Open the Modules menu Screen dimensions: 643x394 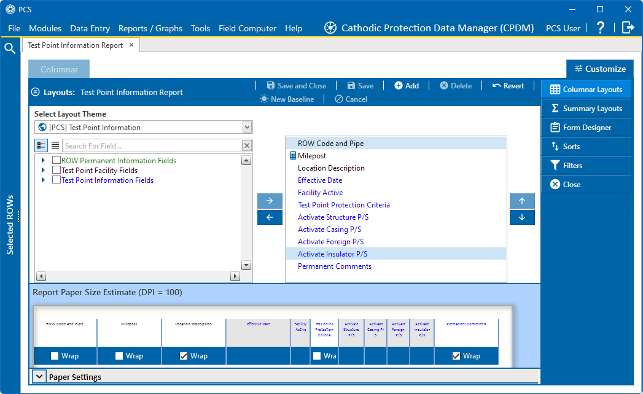(45, 28)
